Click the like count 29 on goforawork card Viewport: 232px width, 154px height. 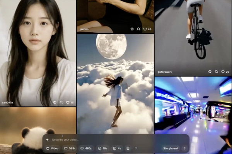(x=227, y=72)
